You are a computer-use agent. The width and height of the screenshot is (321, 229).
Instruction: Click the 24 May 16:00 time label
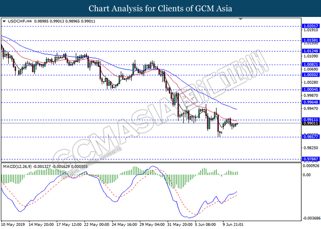(124, 224)
